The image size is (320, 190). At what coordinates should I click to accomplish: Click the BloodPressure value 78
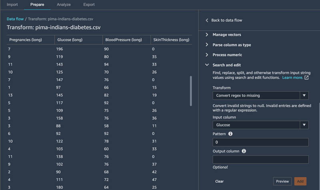[106, 141]
